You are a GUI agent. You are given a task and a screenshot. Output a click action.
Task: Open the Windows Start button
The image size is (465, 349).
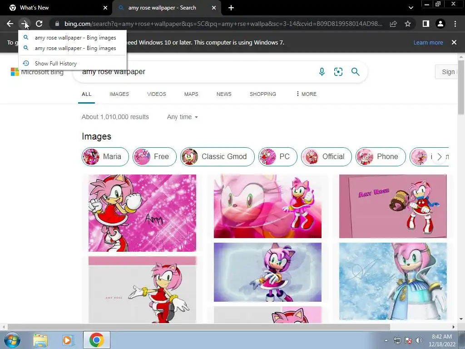pos(12,340)
